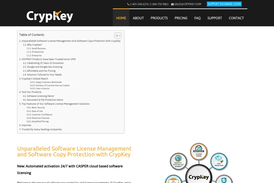Viewport: 274px width, 183px height.
Task: Open Small Business TOC entry
Action: (36, 48)
